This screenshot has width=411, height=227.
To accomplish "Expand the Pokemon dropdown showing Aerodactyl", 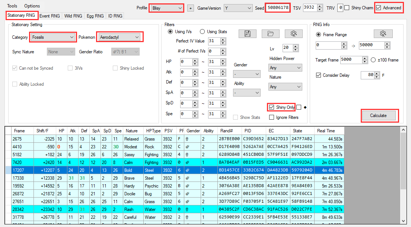I will (119, 37).
